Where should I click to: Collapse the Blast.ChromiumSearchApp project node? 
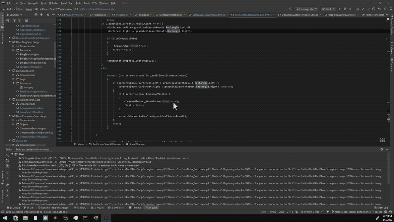[x=10, y=116]
